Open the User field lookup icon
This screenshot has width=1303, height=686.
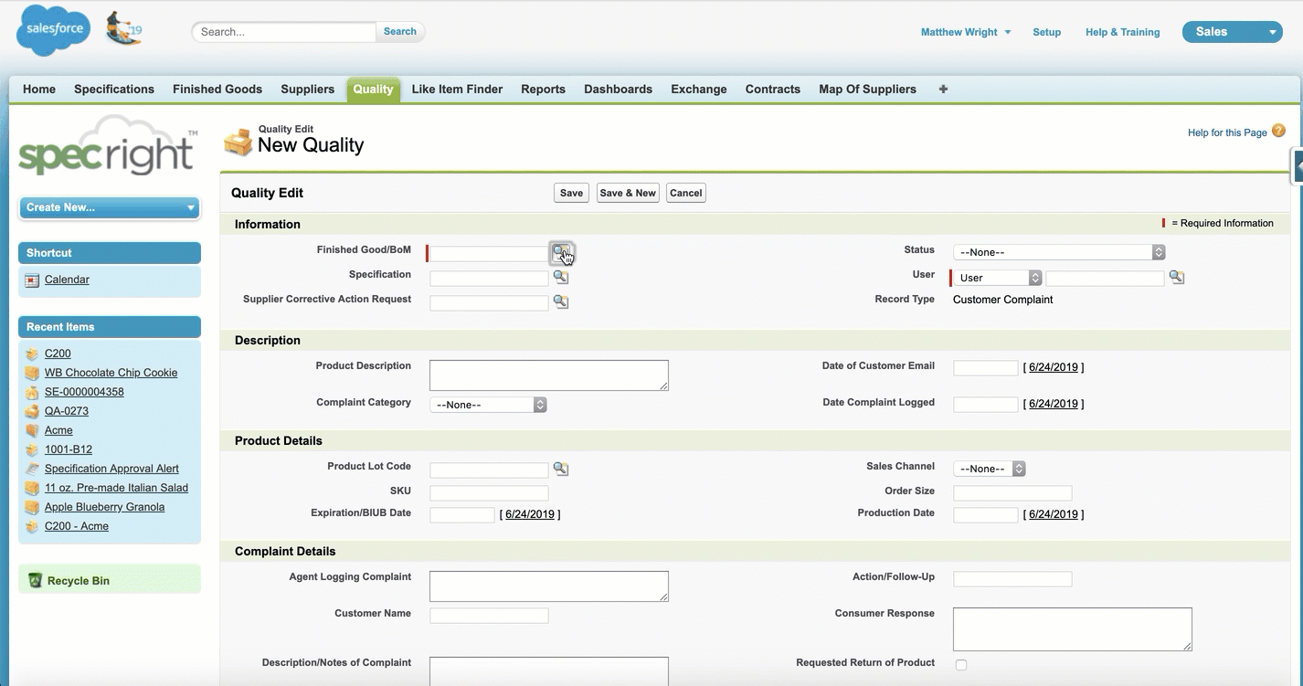(x=1177, y=276)
